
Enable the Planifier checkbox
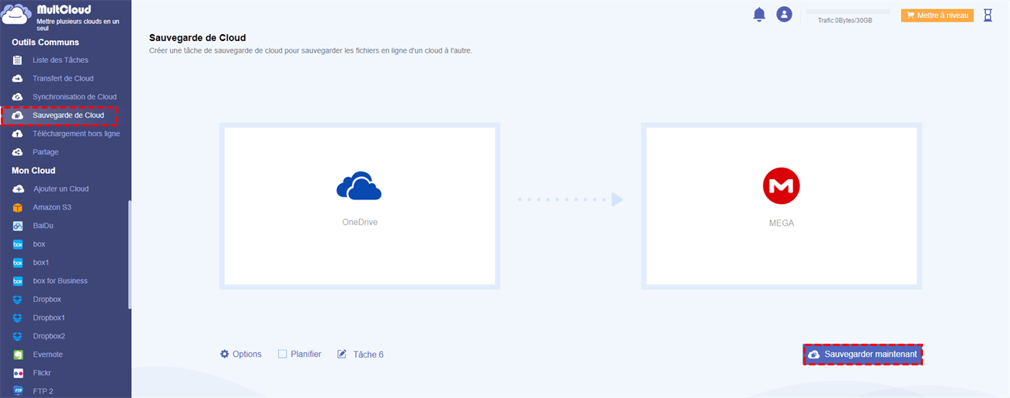[x=283, y=354]
